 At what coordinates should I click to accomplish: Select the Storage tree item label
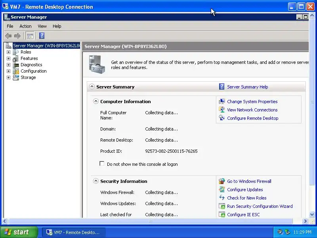pos(28,77)
